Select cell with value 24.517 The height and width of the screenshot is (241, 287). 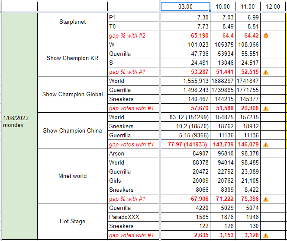click(248, 63)
